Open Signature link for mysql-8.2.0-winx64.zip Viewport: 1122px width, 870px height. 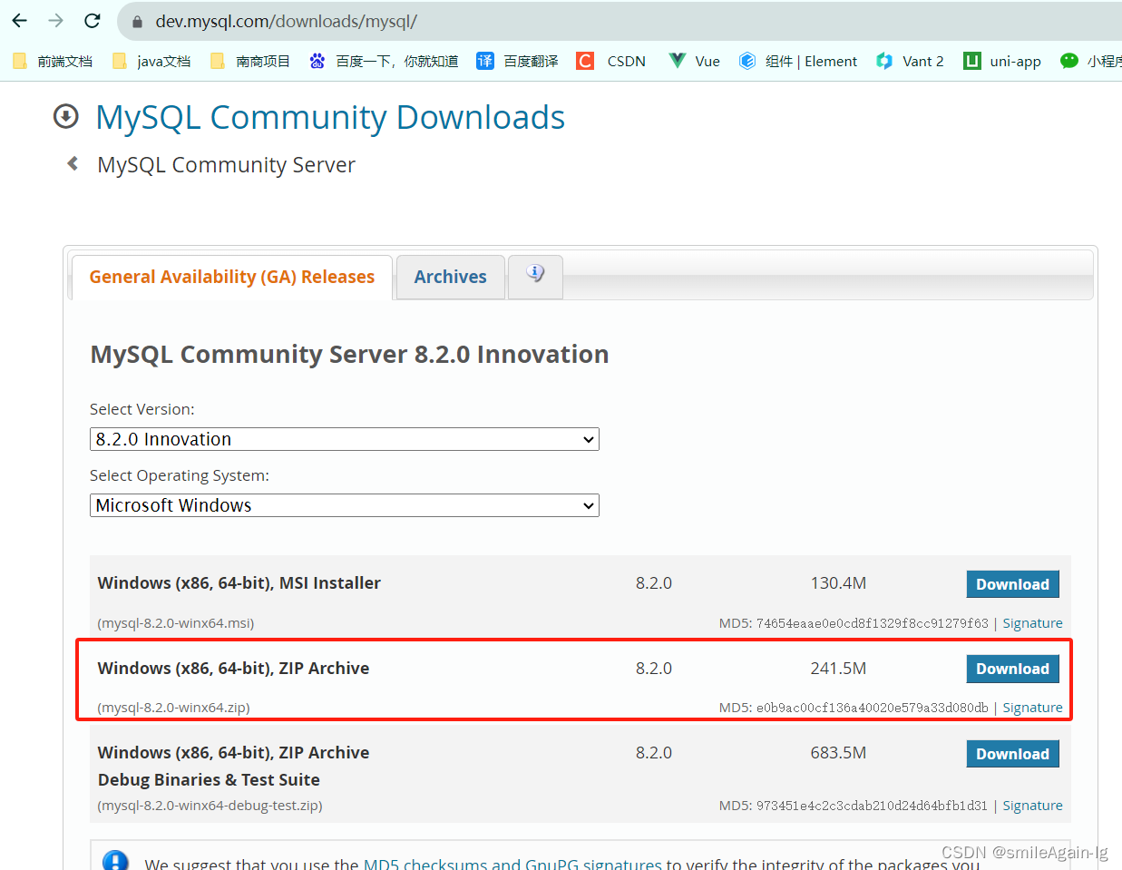point(1032,708)
